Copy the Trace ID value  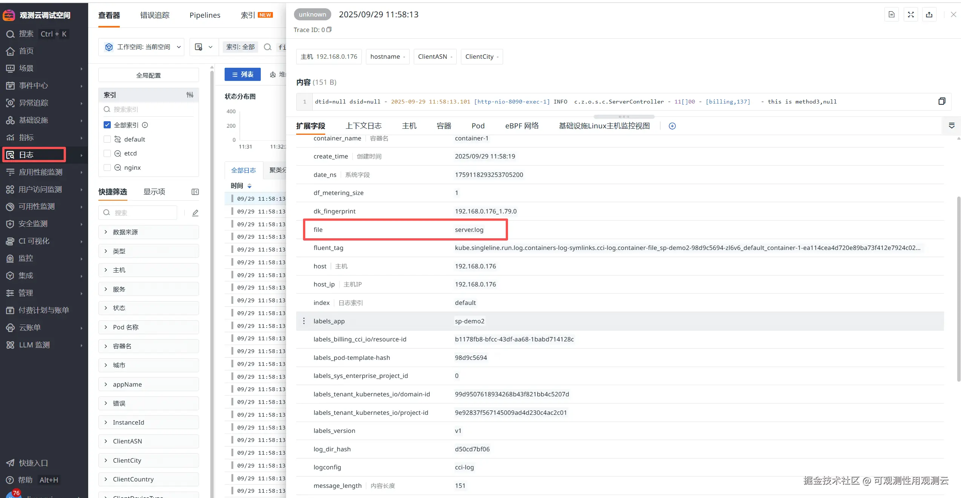pyautogui.click(x=329, y=29)
